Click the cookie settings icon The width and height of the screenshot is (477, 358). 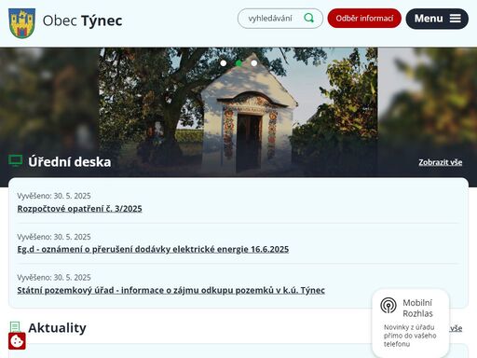tap(17, 341)
